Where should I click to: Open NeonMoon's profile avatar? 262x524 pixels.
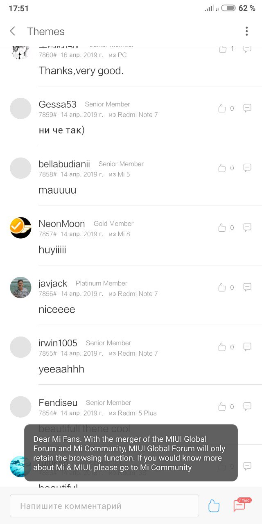point(20,228)
